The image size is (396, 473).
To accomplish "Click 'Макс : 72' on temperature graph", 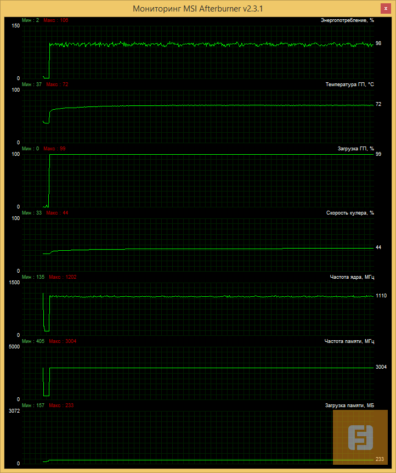I will point(57,85).
